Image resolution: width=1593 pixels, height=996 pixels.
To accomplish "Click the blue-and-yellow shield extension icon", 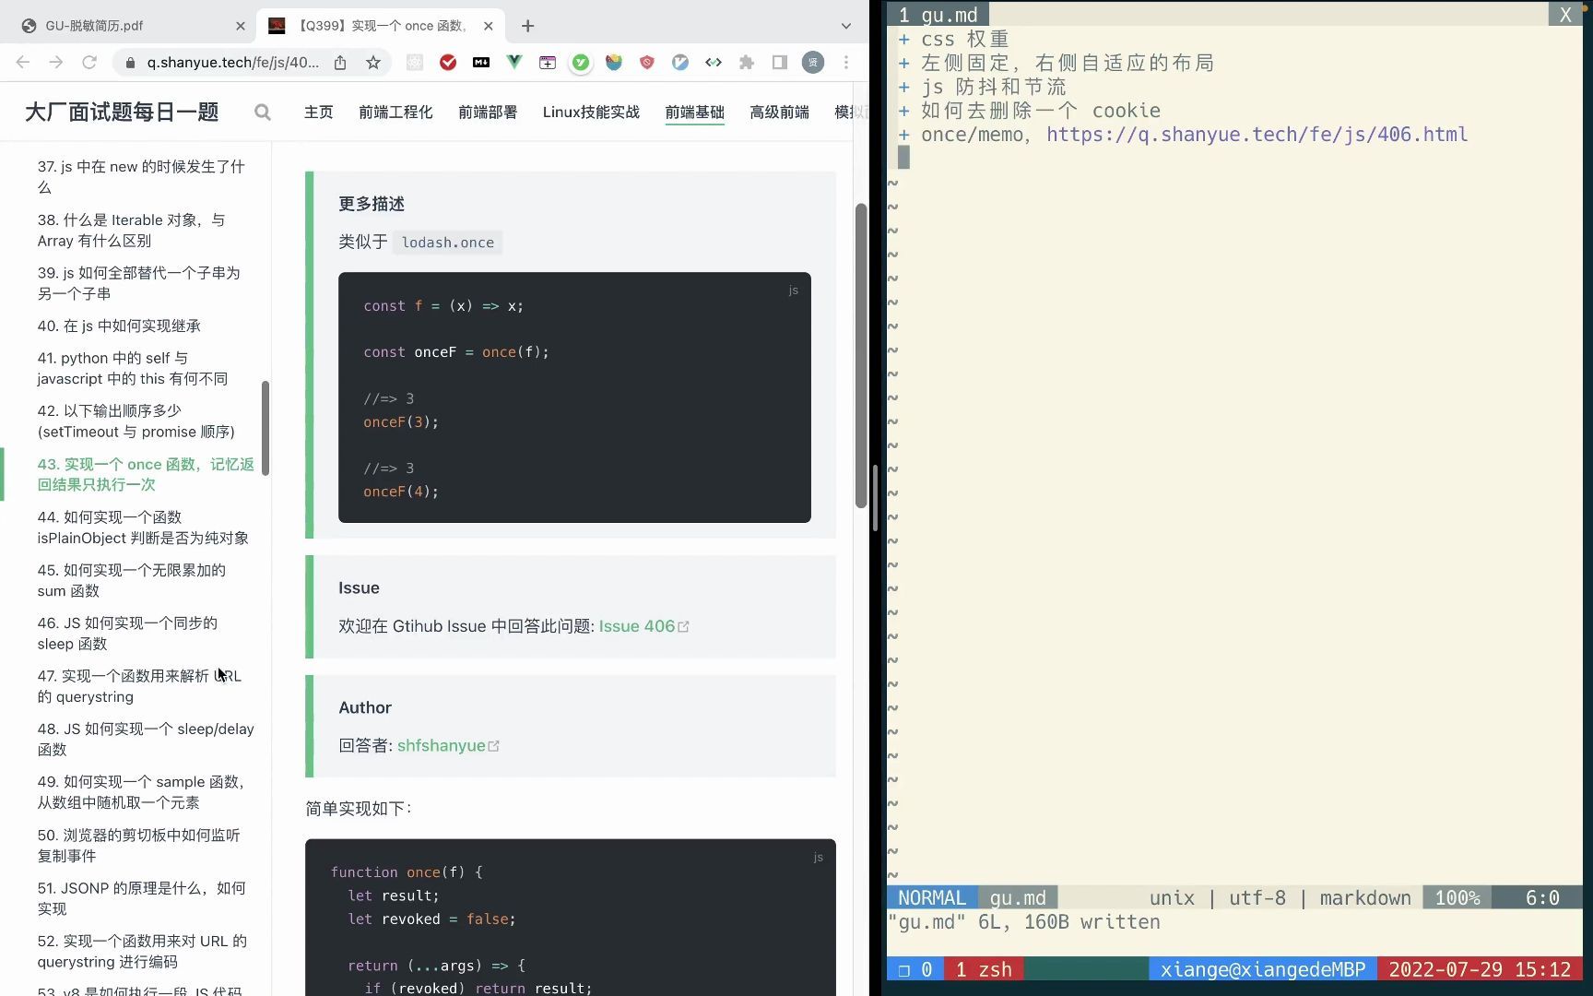I will (614, 62).
